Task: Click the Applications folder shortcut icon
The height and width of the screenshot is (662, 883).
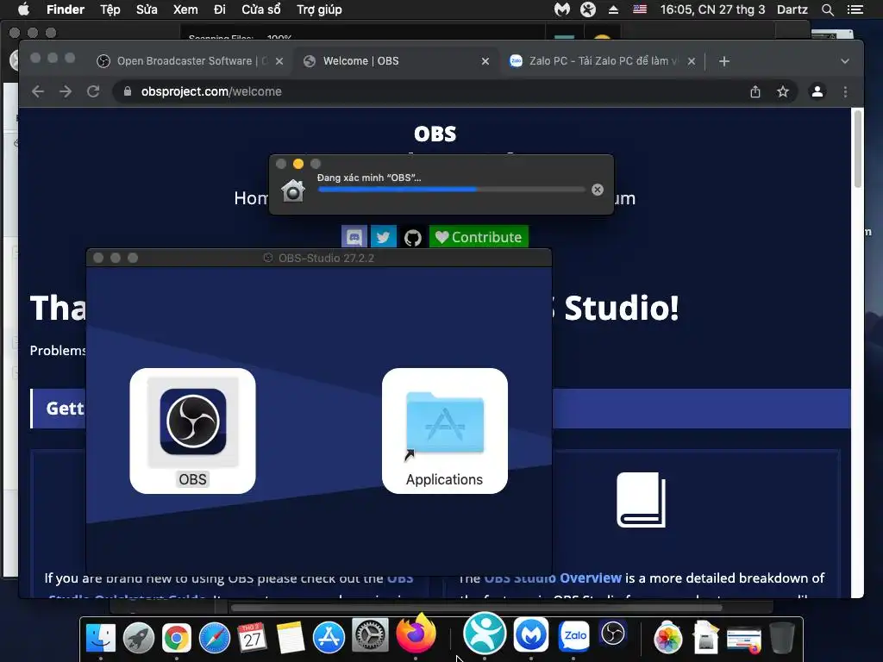Action: pos(445,422)
